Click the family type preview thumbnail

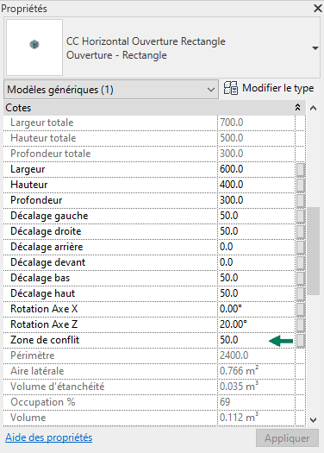34,47
